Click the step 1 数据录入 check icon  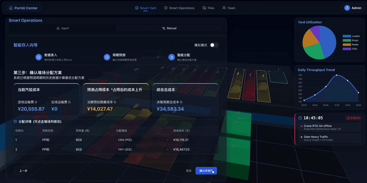(39, 57)
